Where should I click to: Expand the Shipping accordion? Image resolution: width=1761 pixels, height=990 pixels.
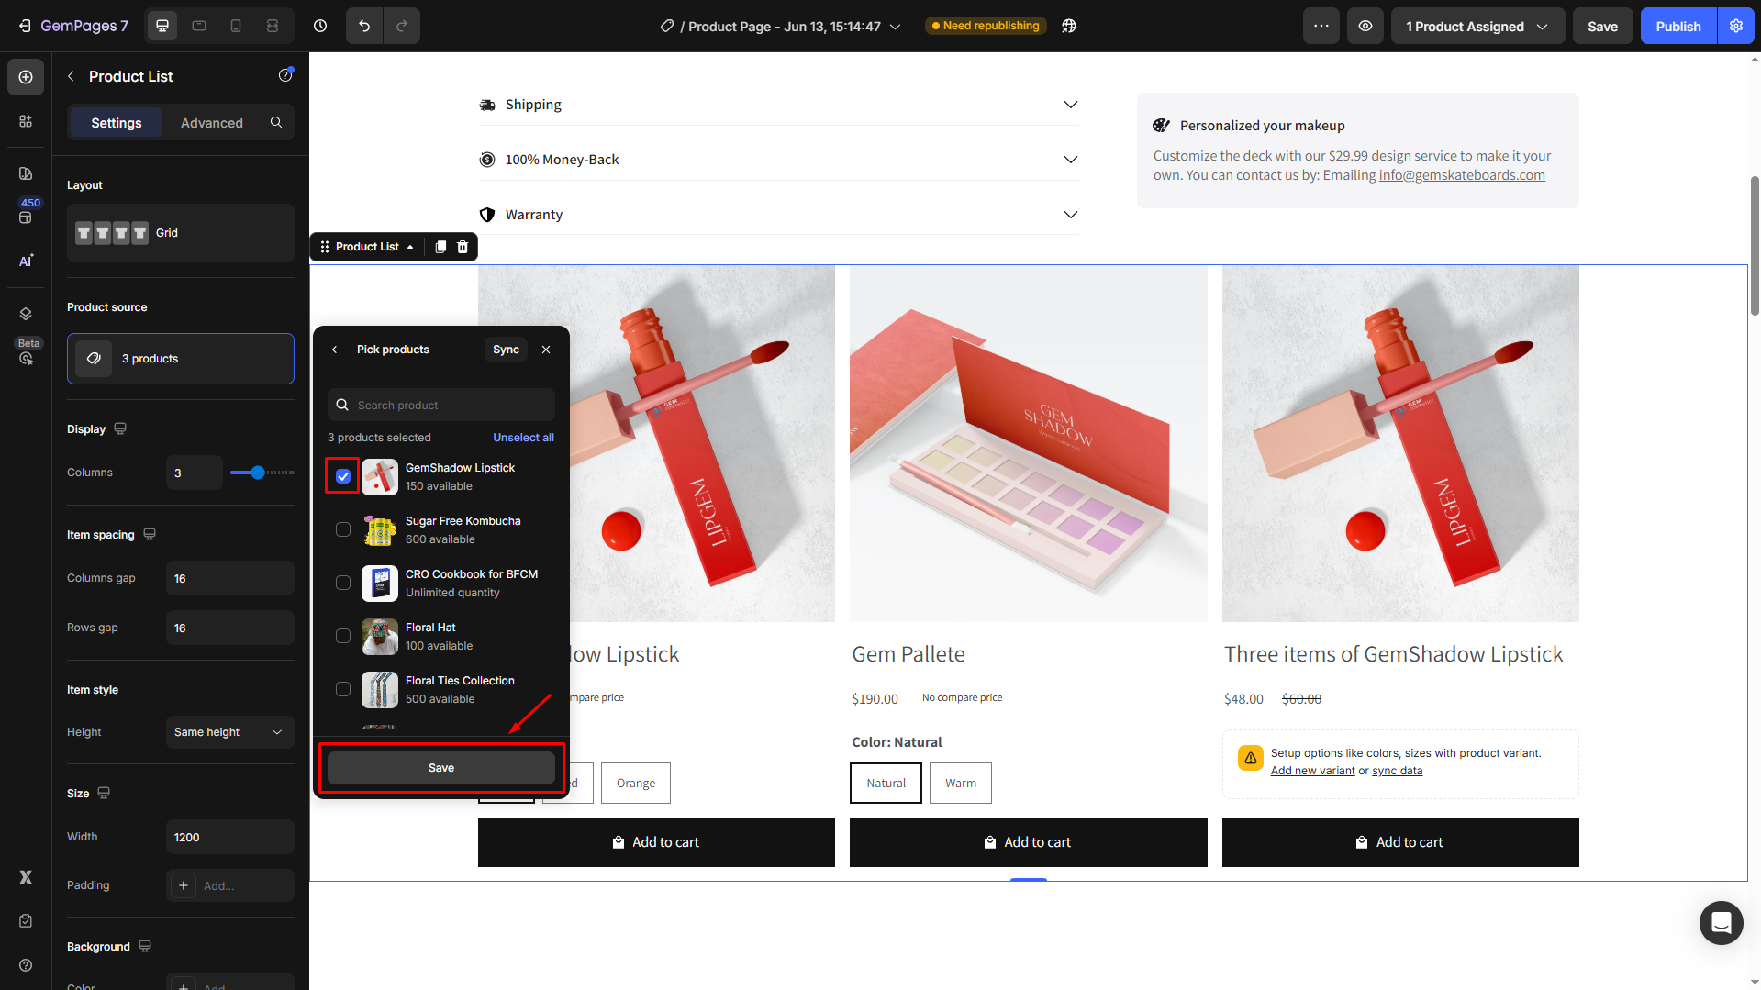point(1070,105)
